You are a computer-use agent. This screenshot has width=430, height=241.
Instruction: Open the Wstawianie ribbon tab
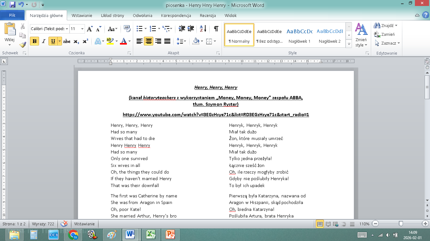click(82, 15)
